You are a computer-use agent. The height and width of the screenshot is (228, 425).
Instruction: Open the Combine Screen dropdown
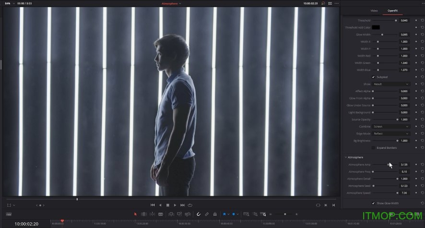tap(391, 127)
